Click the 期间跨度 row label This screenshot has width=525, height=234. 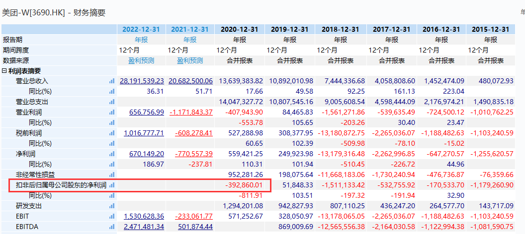16,51
